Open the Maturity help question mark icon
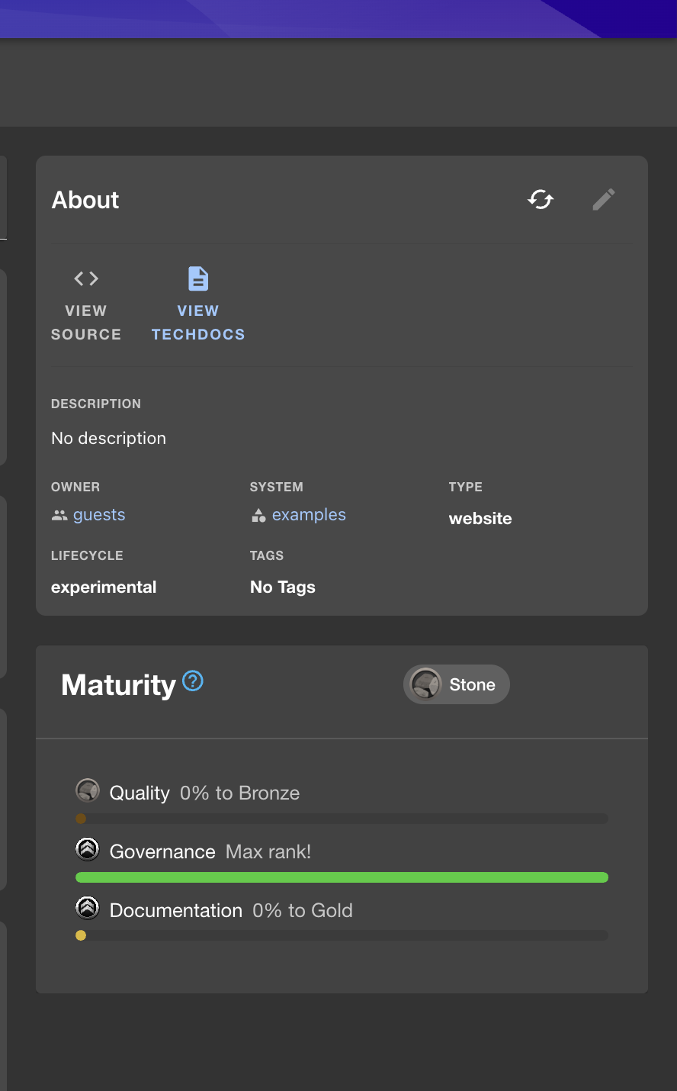Screen dimensions: 677x1091 [x=194, y=681]
